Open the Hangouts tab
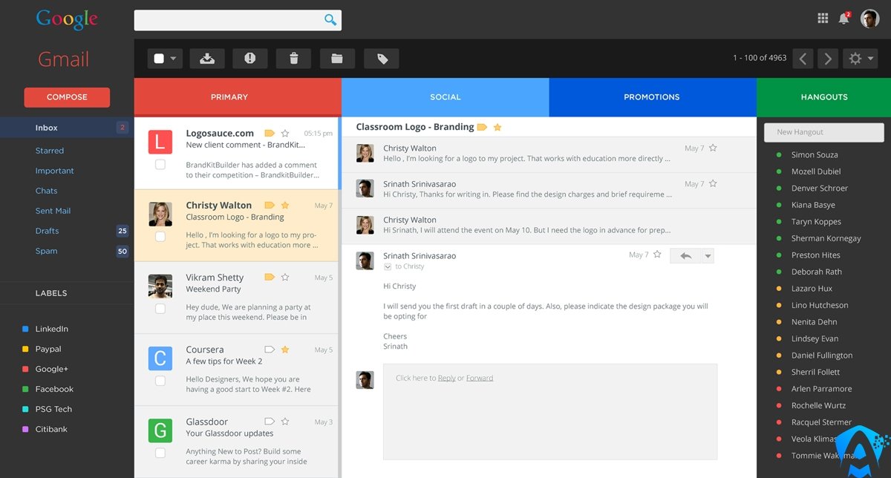 [824, 97]
